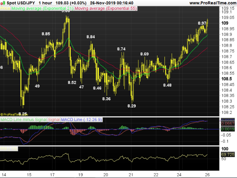Click the 8.29 low price marker
This screenshot has height=178, width=237.
click(132, 106)
